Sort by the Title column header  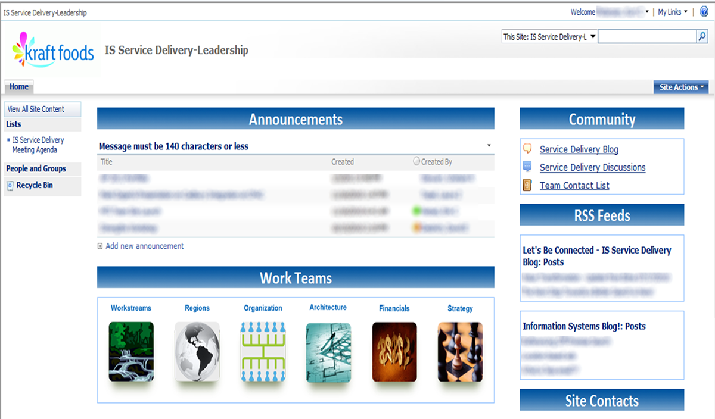pos(106,161)
